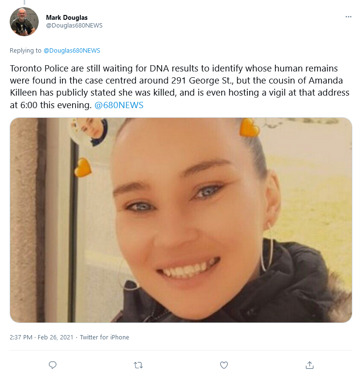Open the @Douglas680NEWS handle below the name
362x379 pixels.
74,26
